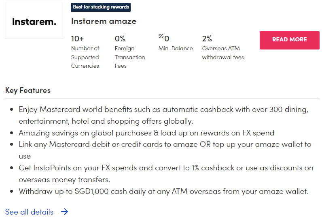Click the 'Best for stacking rewards' badge
Screen dimensions: 322x217
point(101,7)
